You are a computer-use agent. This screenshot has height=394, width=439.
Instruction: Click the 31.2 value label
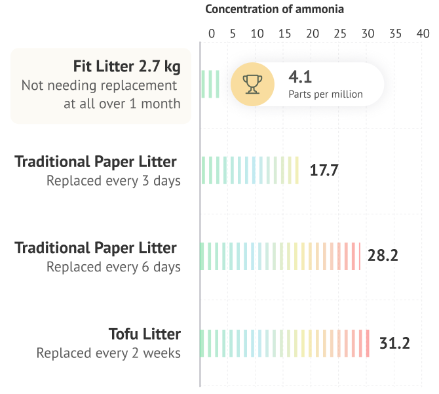394,342
